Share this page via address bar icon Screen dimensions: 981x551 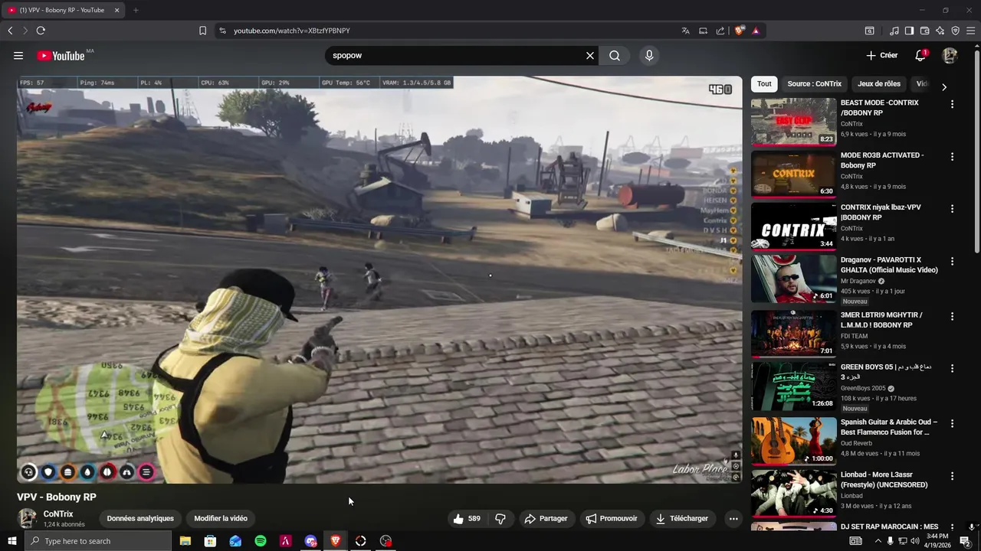720,31
